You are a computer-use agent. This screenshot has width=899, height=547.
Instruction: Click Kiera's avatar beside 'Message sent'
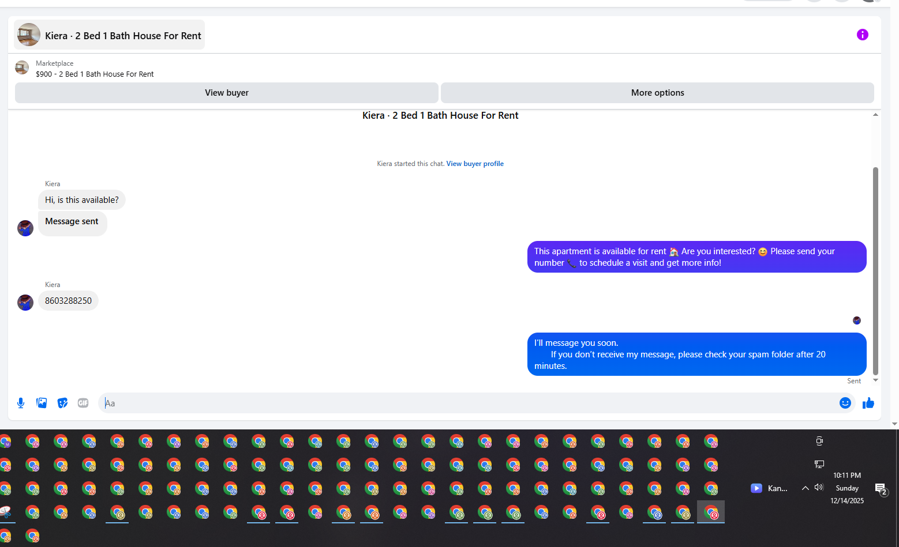(x=25, y=228)
